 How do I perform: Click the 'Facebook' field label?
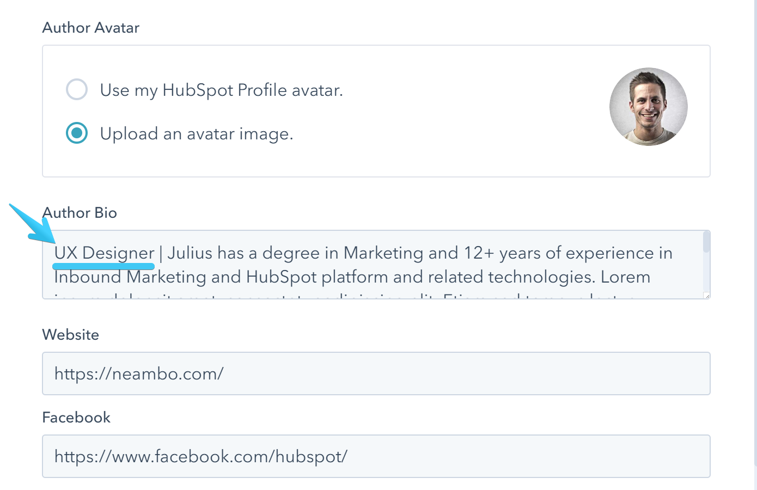[76, 417]
